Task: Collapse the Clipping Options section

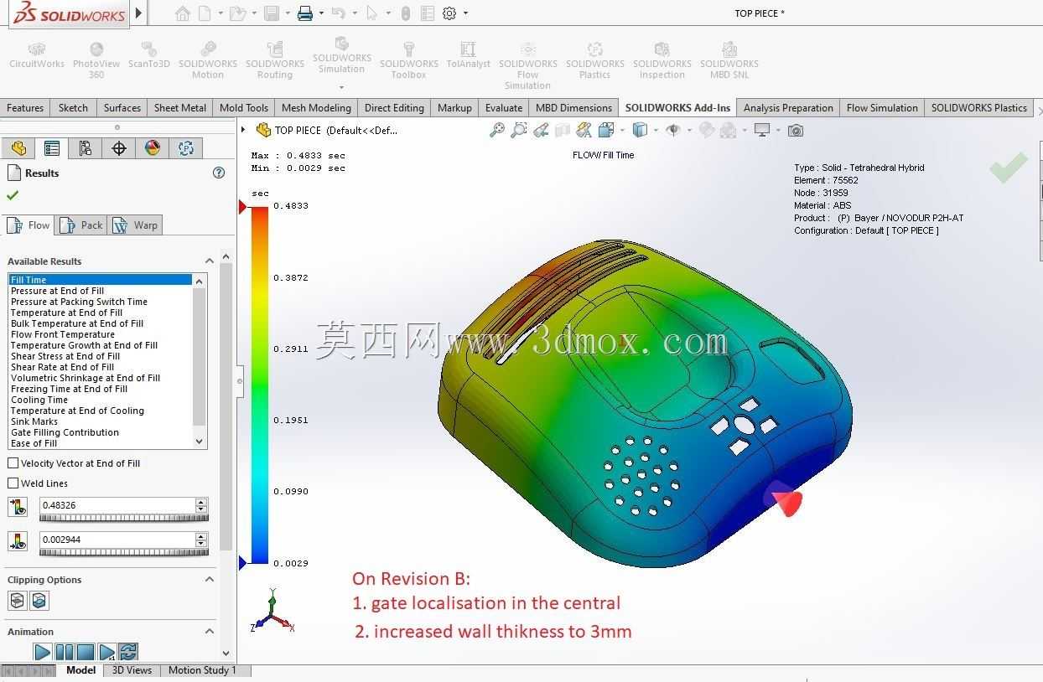Action: click(210, 580)
